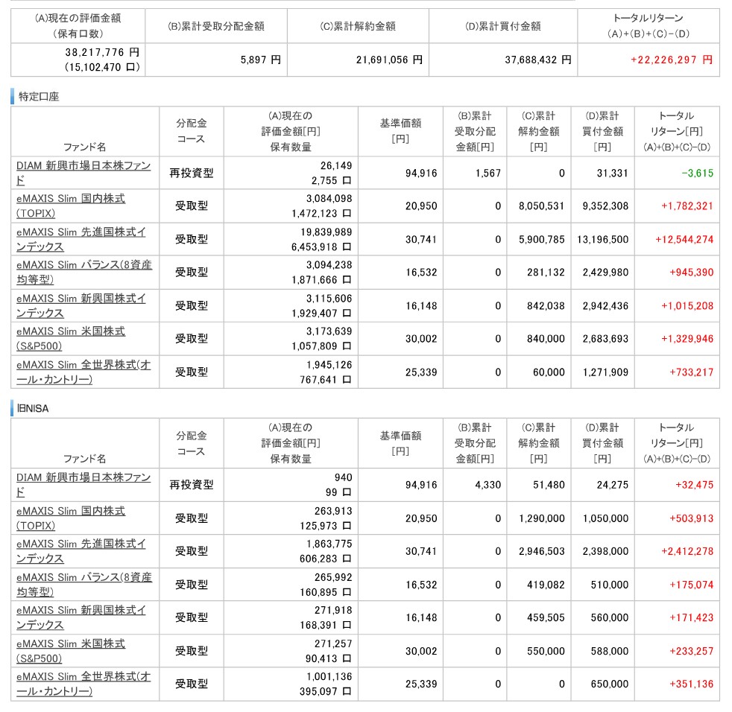The image size is (732, 712).
Task: Open eMAXIS Slim 新興国株式インデックス in 特定口座
Action: (81, 305)
